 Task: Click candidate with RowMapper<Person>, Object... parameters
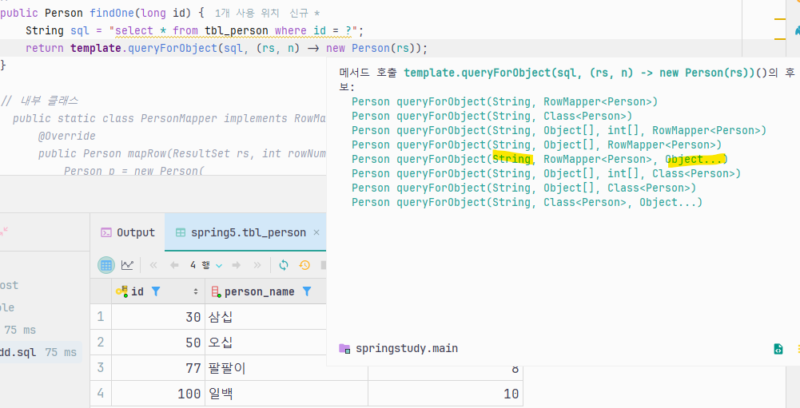[539, 159]
